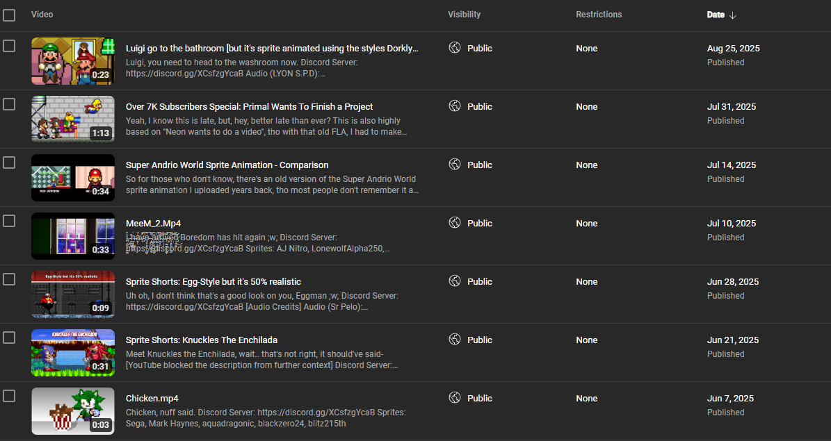Tick the select-all checkbox in header
831x441 pixels.
click(x=9, y=15)
